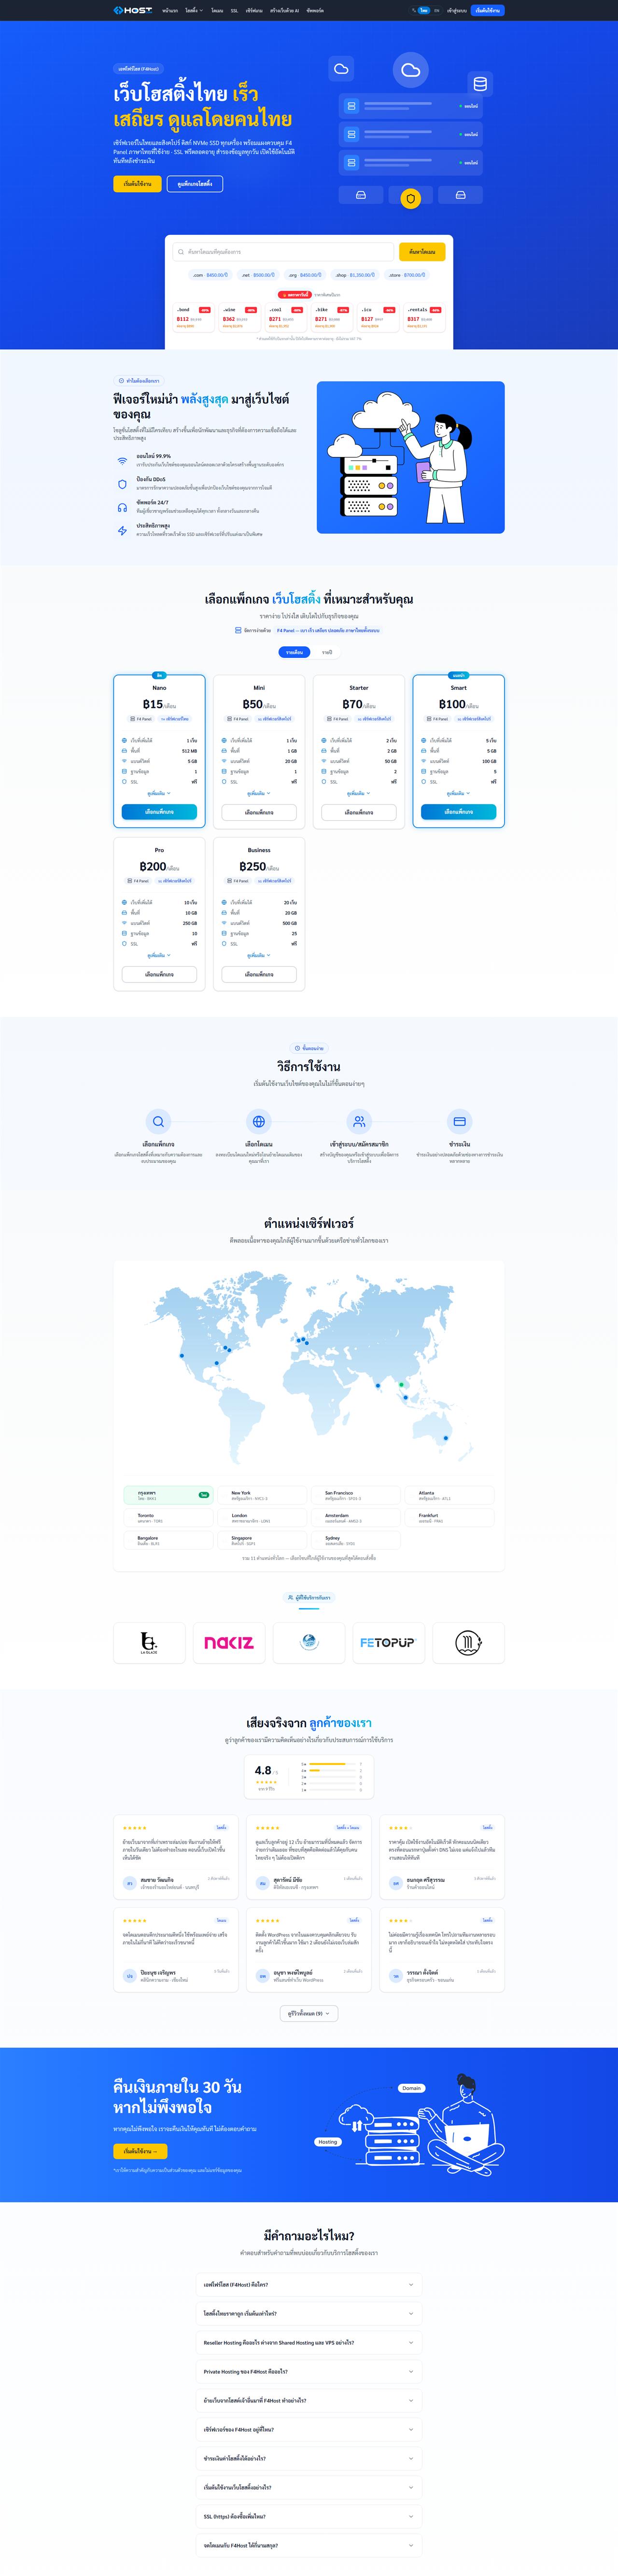Click the credit card icon above ชำระเงิน step

click(459, 1121)
